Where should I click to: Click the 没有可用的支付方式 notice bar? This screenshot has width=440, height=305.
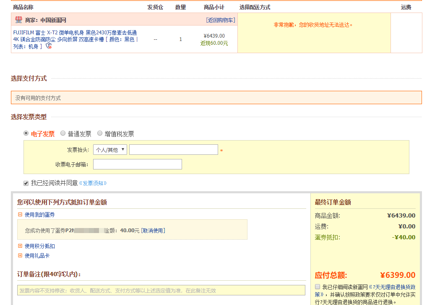(x=216, y=97)
